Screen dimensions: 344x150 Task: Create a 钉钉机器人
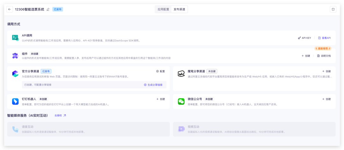coord(161,99)
